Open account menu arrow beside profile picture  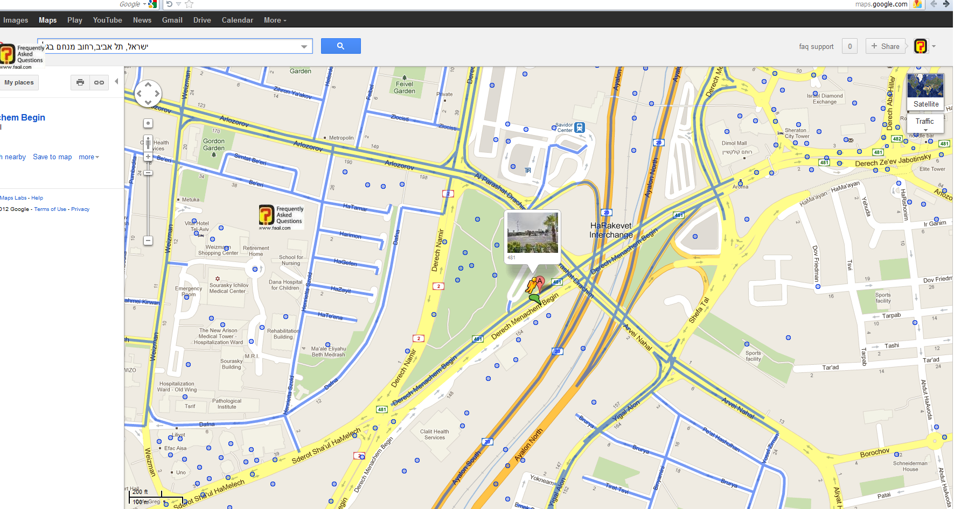pos(934,46)
